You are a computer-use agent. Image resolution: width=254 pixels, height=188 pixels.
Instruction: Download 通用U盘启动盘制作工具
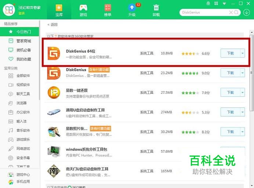pos(231,112)
